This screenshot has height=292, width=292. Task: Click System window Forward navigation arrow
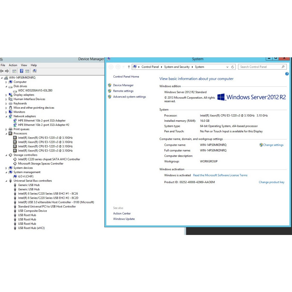coord(118,67)
